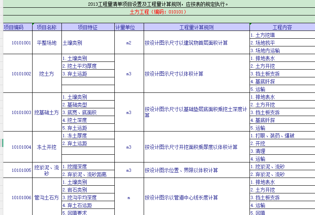Screen dimensions: 315x215
Task: Select the 3.底宽、底面积 feature cell
Action: click(x=88, y=112)
